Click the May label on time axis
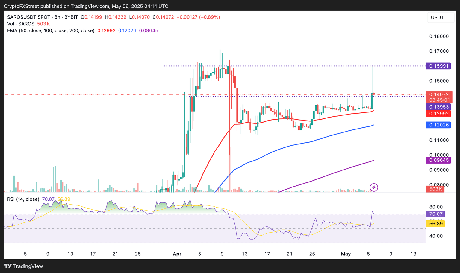 346,254
